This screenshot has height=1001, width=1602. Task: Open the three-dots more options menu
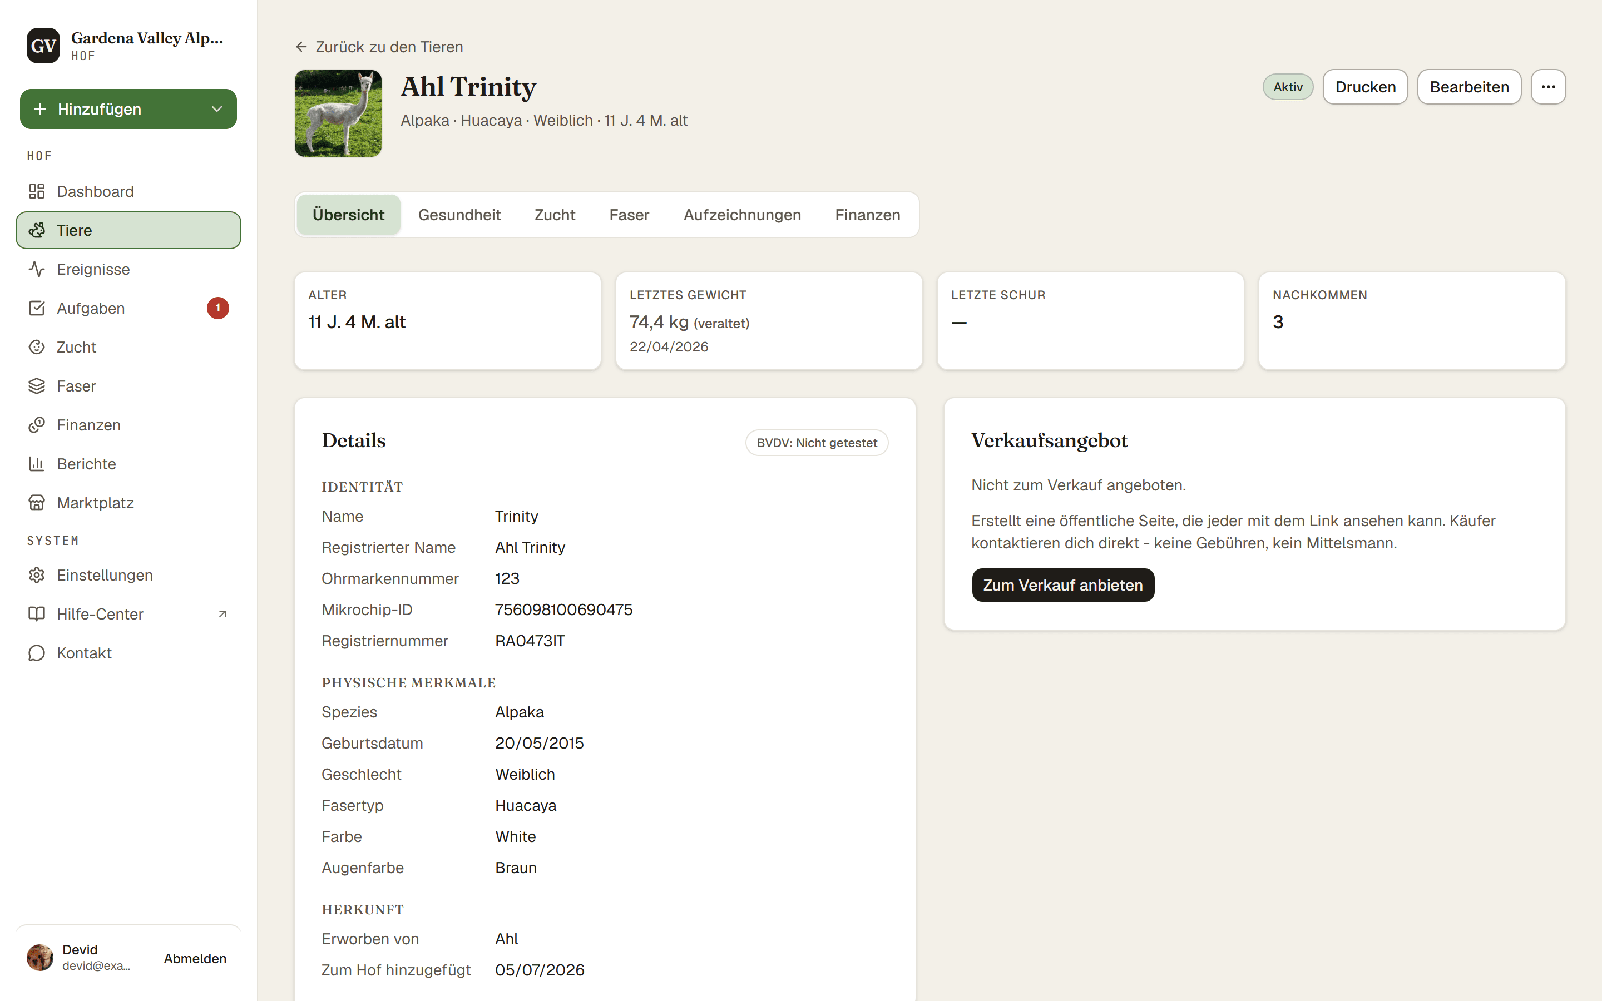click(1547, 87)
